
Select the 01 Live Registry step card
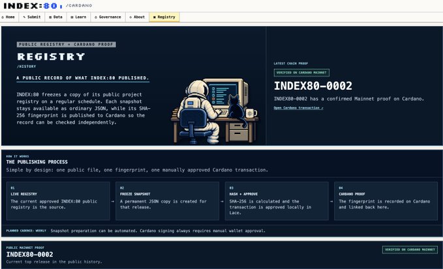[x=58, y=201]
